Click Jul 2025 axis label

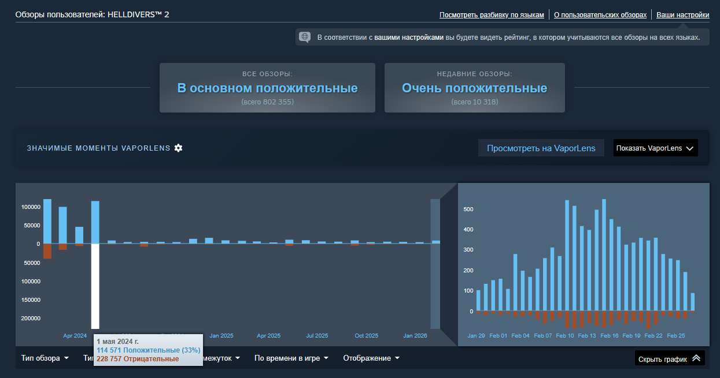point(317,335)
